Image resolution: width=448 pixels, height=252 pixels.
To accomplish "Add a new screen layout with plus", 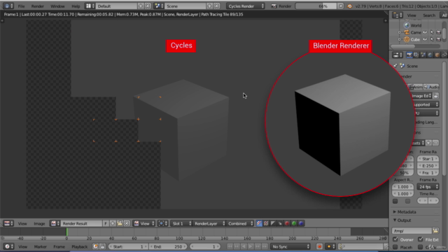I will (x=141, y=6).
